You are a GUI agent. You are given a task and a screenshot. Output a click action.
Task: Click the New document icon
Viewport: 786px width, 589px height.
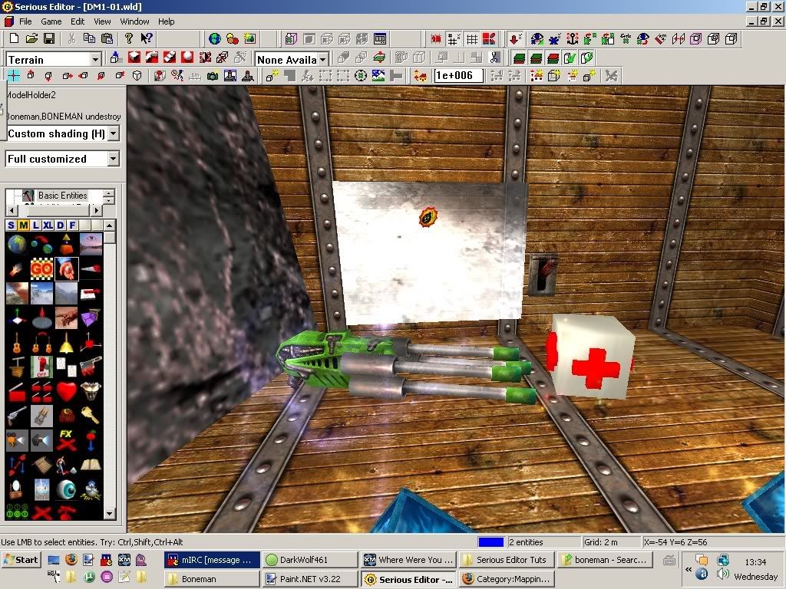coord(14,38)
